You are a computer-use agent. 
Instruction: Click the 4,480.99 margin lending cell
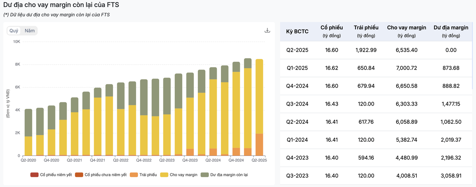coord(406,158)
